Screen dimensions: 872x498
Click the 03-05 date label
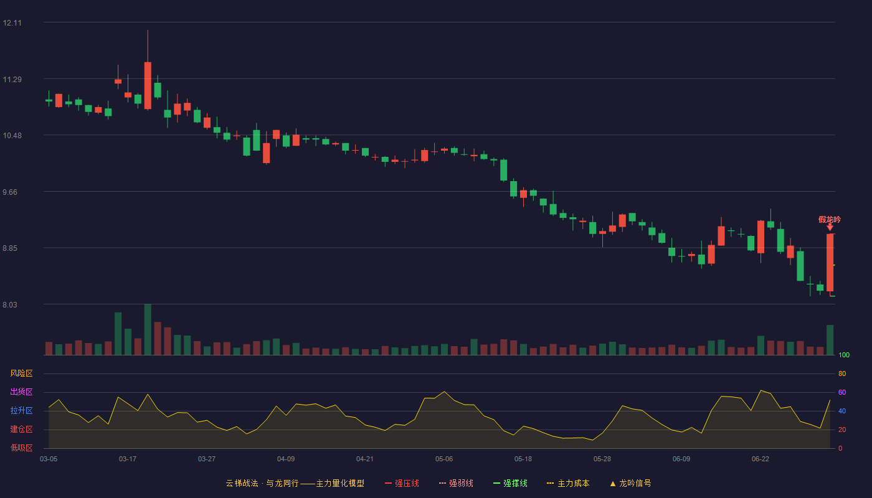pyautogui.click(x=49, y=459)
